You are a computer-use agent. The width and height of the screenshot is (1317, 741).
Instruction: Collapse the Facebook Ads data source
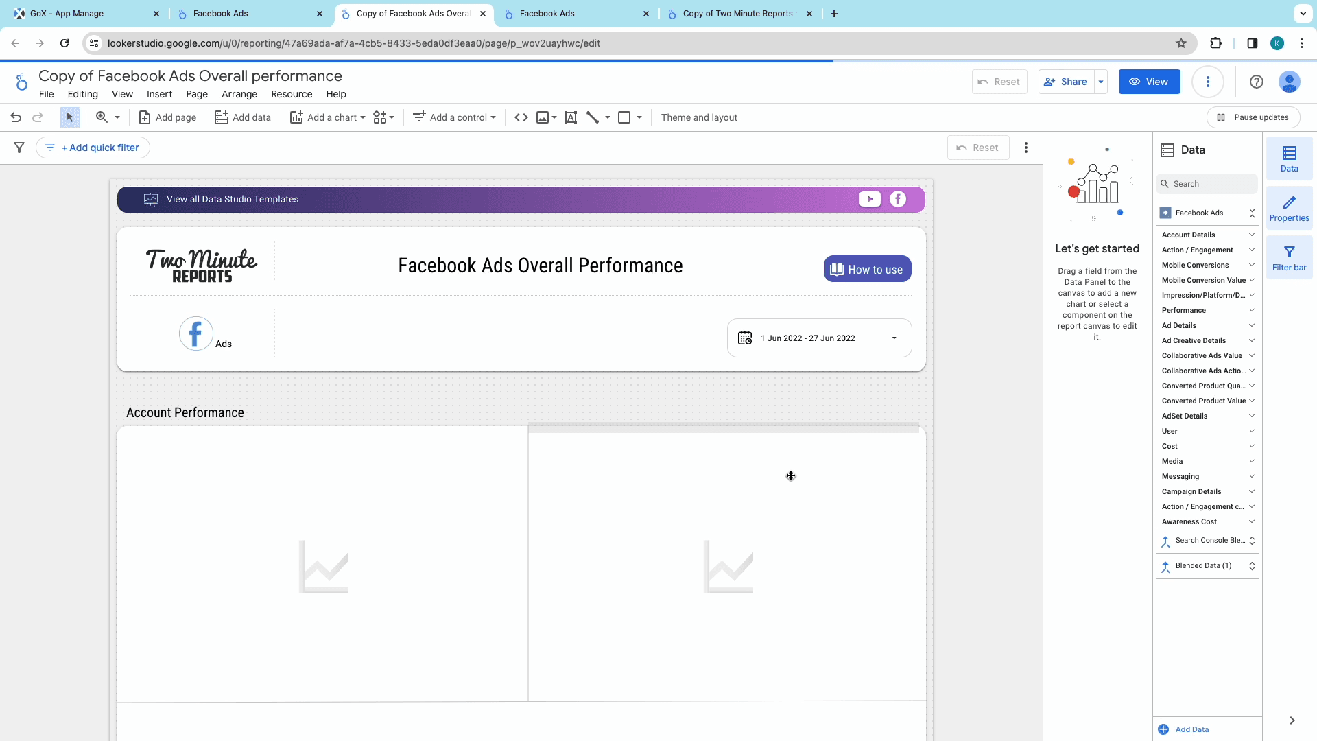(1252, 213)
